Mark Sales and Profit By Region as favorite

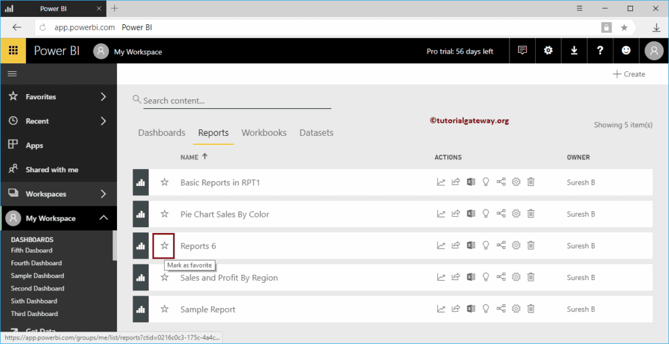click(x=165, y=277)
